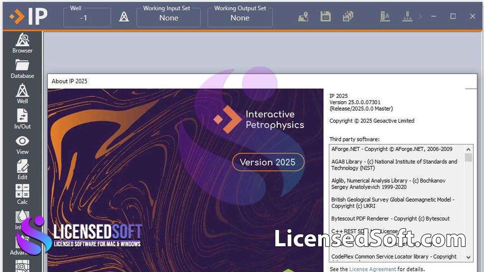Minimize the IP application window
The image size is (484, 272).
pos(433,16)
